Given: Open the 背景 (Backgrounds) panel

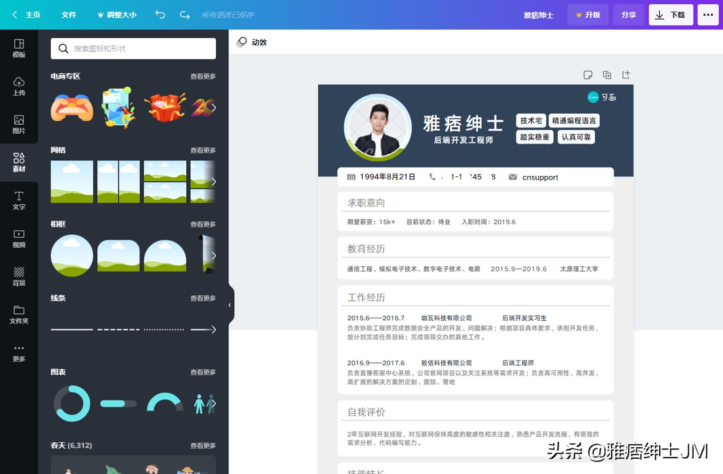Looking at the screenshot, I should click(x=19, y=276).
